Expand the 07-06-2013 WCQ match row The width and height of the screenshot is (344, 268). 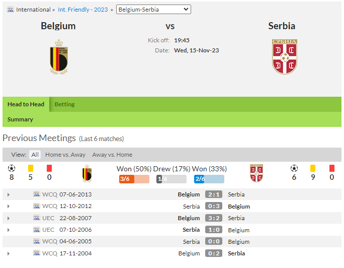click(x=9, y=194)
